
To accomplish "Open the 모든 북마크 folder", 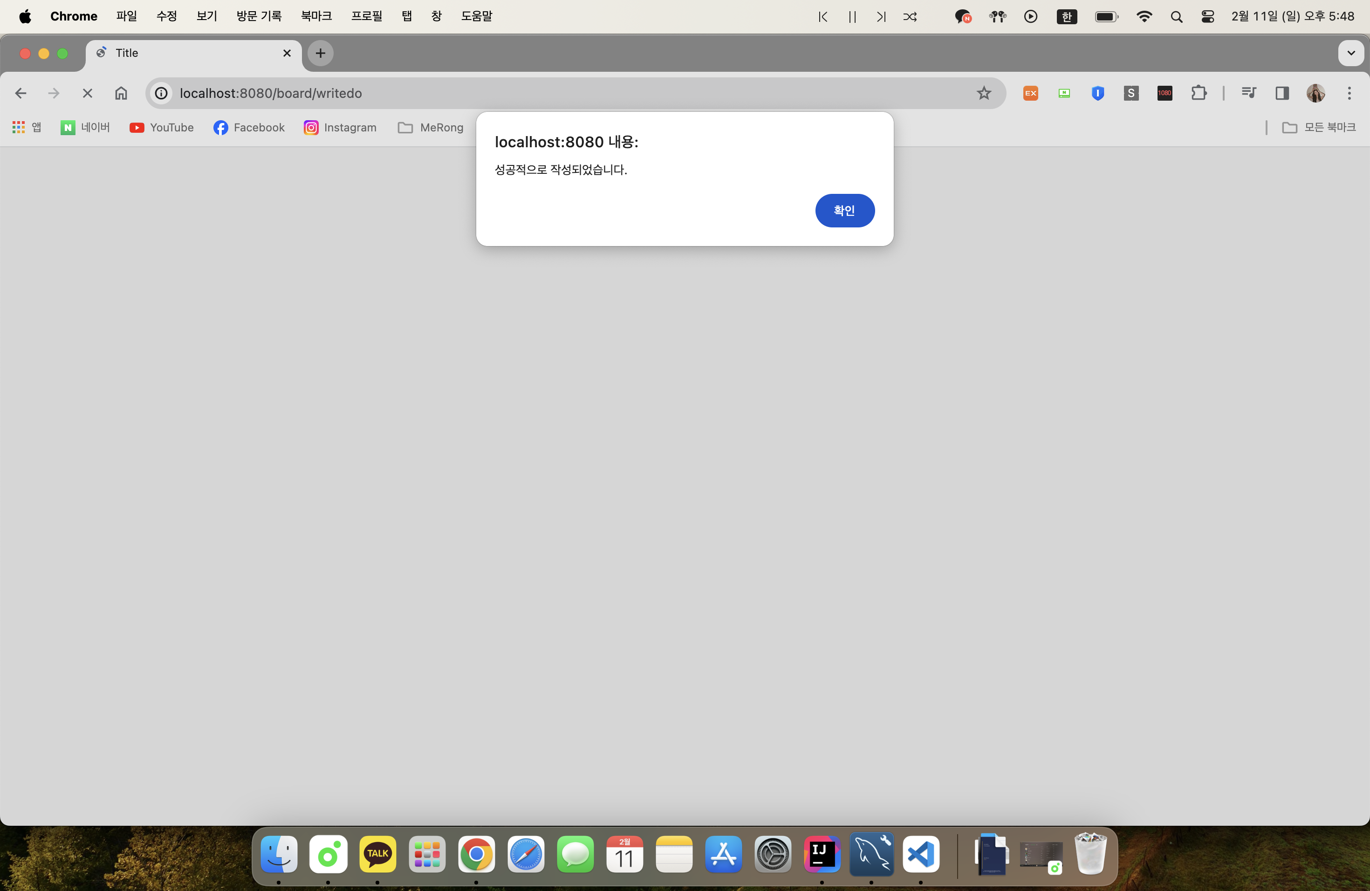I will tap(1319, 127).
